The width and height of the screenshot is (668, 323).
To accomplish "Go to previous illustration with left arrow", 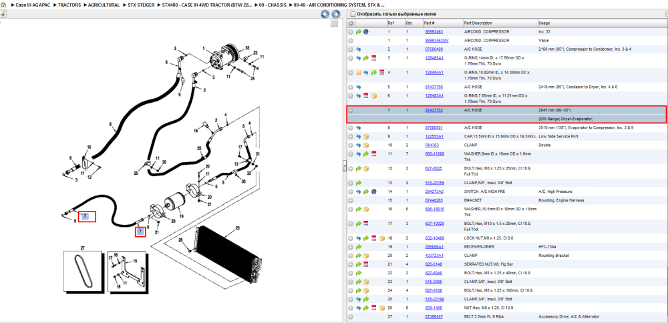I will [325, 14].
